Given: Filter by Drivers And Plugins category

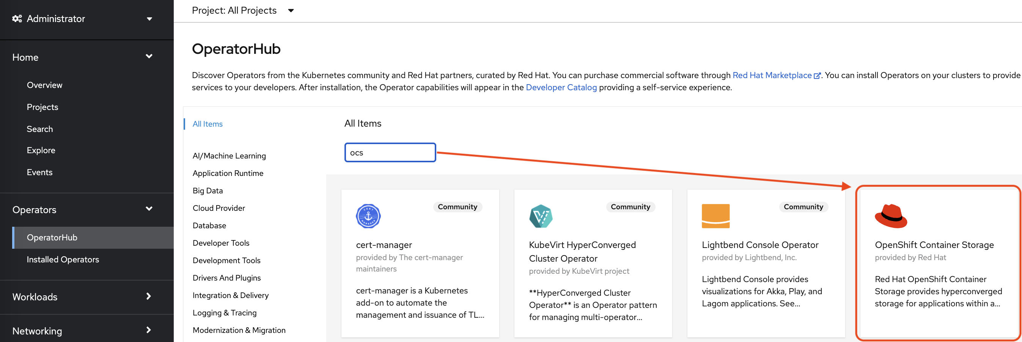Looking at the screenshot, I should click(x=226, y=278).
